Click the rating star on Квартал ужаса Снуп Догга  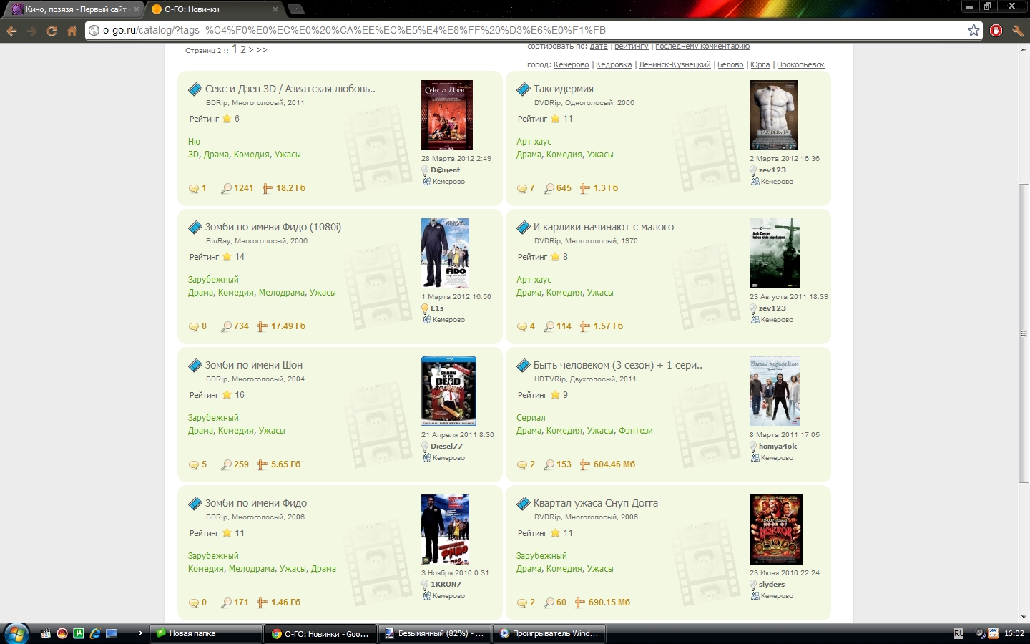tap(555, 533)
